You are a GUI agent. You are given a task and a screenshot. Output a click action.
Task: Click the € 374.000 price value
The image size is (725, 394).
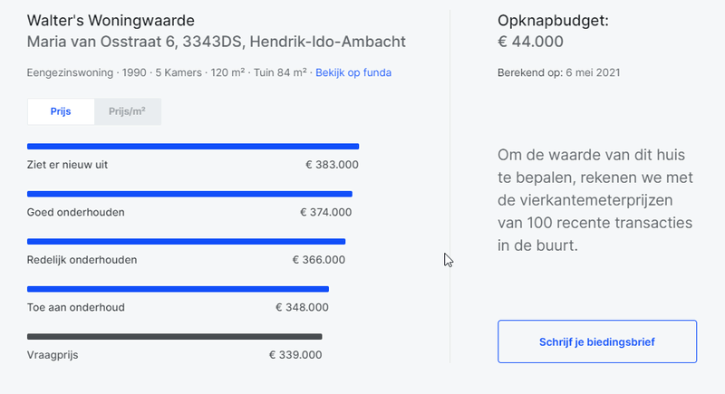click(x=325, y=212)
